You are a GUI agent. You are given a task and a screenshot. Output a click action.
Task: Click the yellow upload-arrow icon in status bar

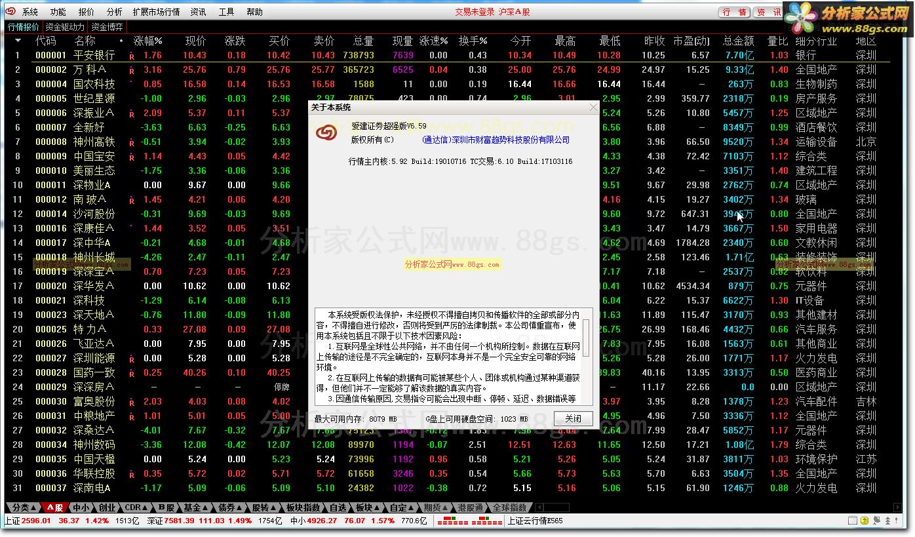point(865,521)
